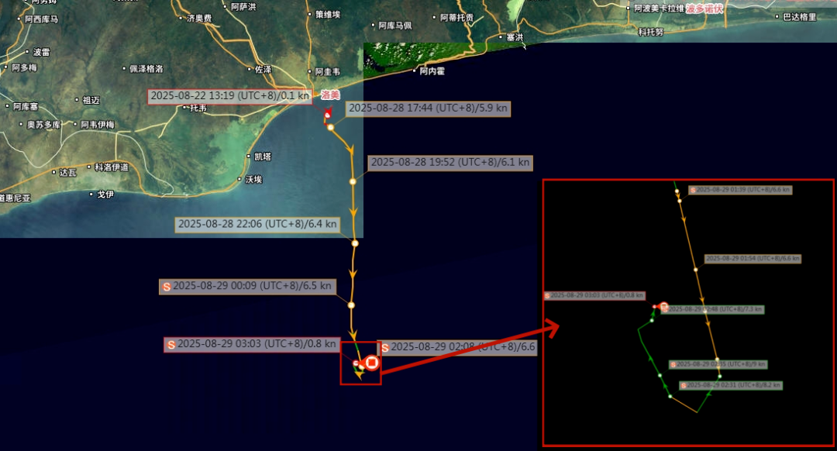Select the track point for 19:52

point(353,181)
